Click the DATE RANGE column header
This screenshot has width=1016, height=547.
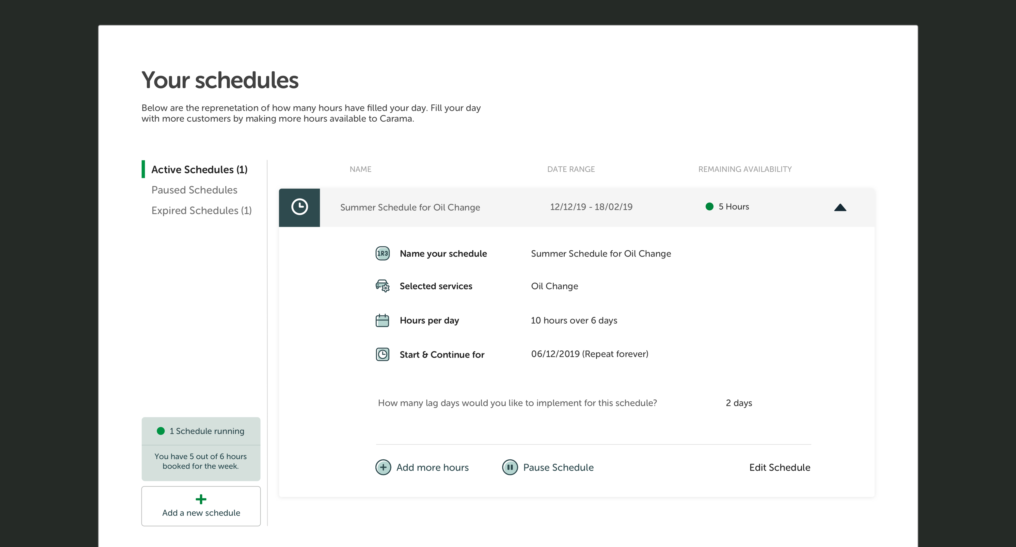click(571, 169)
